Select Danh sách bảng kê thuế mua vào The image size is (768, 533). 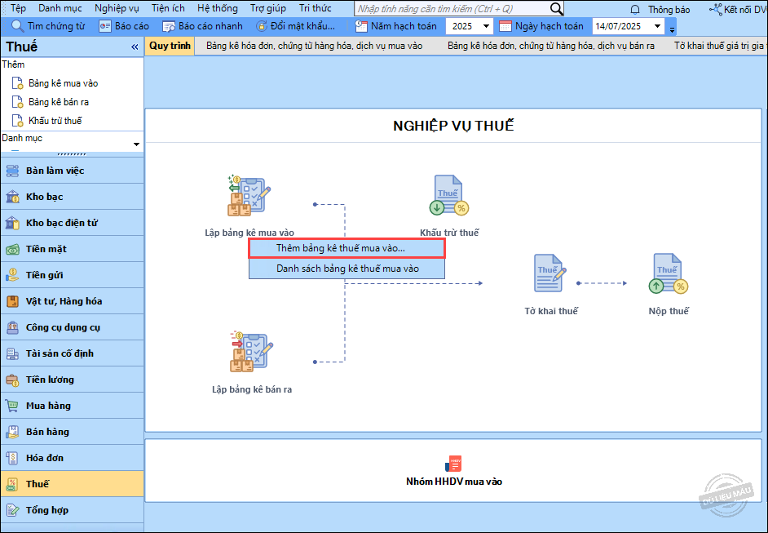point(346,269)
